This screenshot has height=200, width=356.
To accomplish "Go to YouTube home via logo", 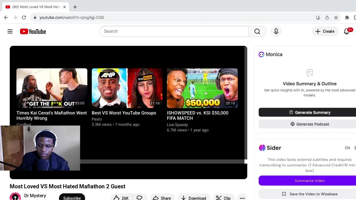I will 33,31.
